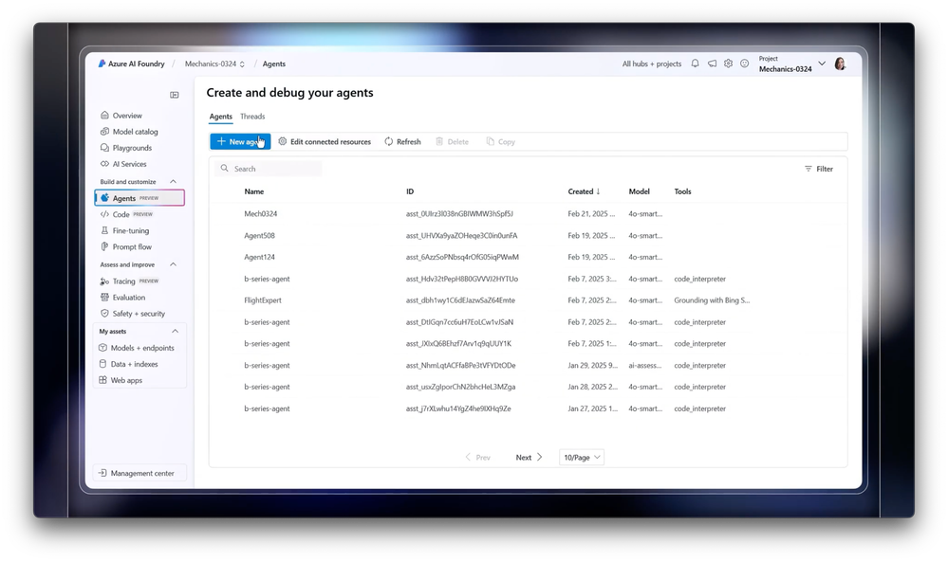
Task: Click the Grounding with Bing S... cell
Action: click(x=712, y=300)
